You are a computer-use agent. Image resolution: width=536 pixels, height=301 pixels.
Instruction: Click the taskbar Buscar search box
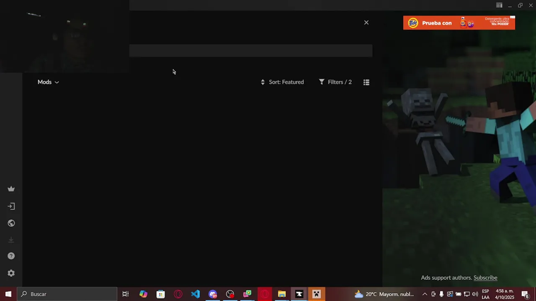[x=67, y=294]
